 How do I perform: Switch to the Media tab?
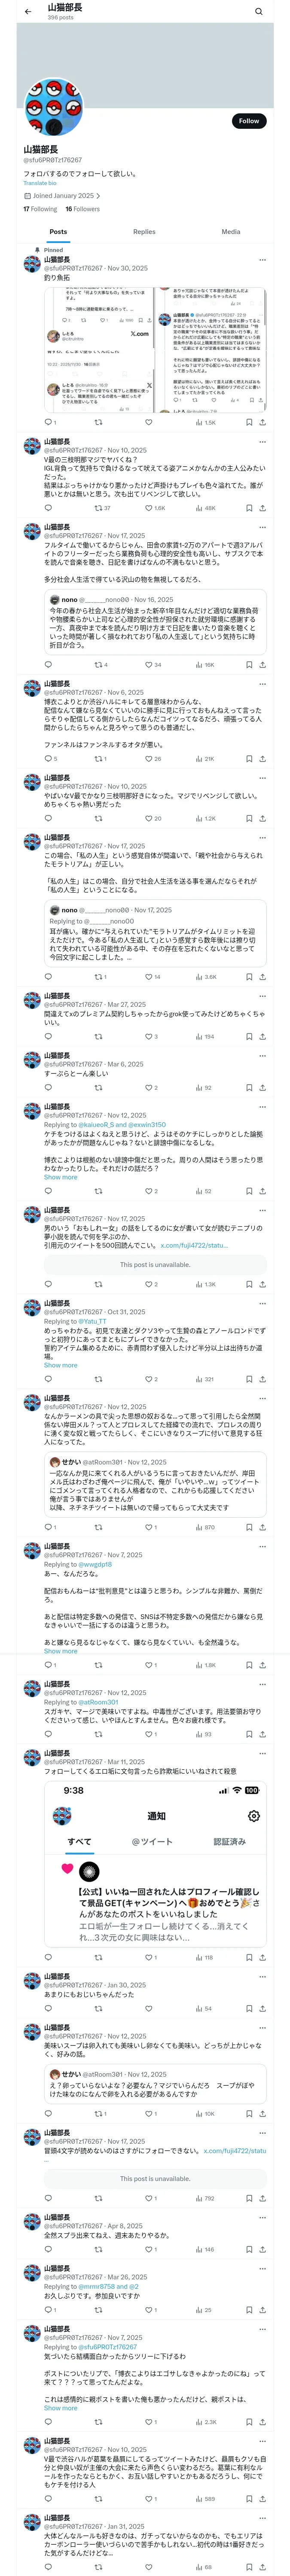click(x=231, y=232)
